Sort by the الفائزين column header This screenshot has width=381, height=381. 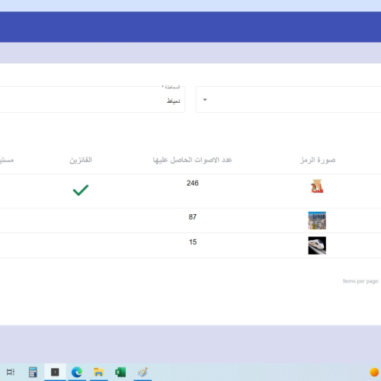81,160
